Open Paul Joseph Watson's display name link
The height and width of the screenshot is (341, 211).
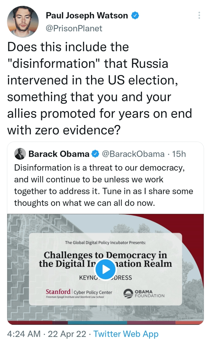[x=87, y=15]
